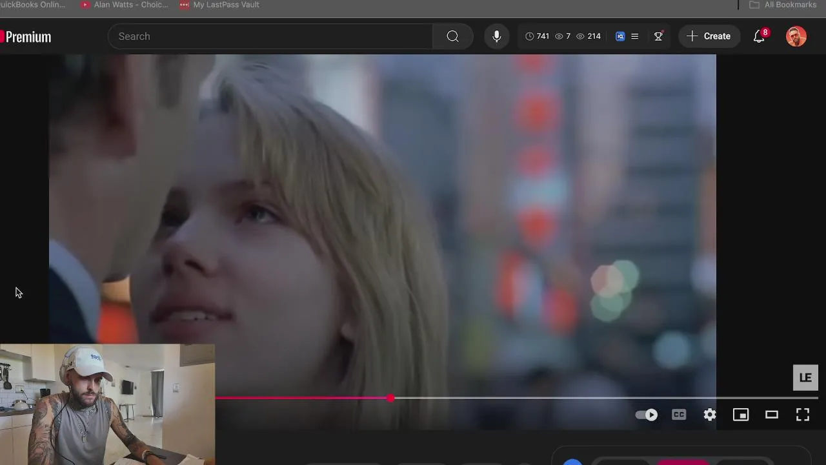826x465 pixels.
Task: Open QuickBooks Online bookmark
Action: click(x=32, y=5)
